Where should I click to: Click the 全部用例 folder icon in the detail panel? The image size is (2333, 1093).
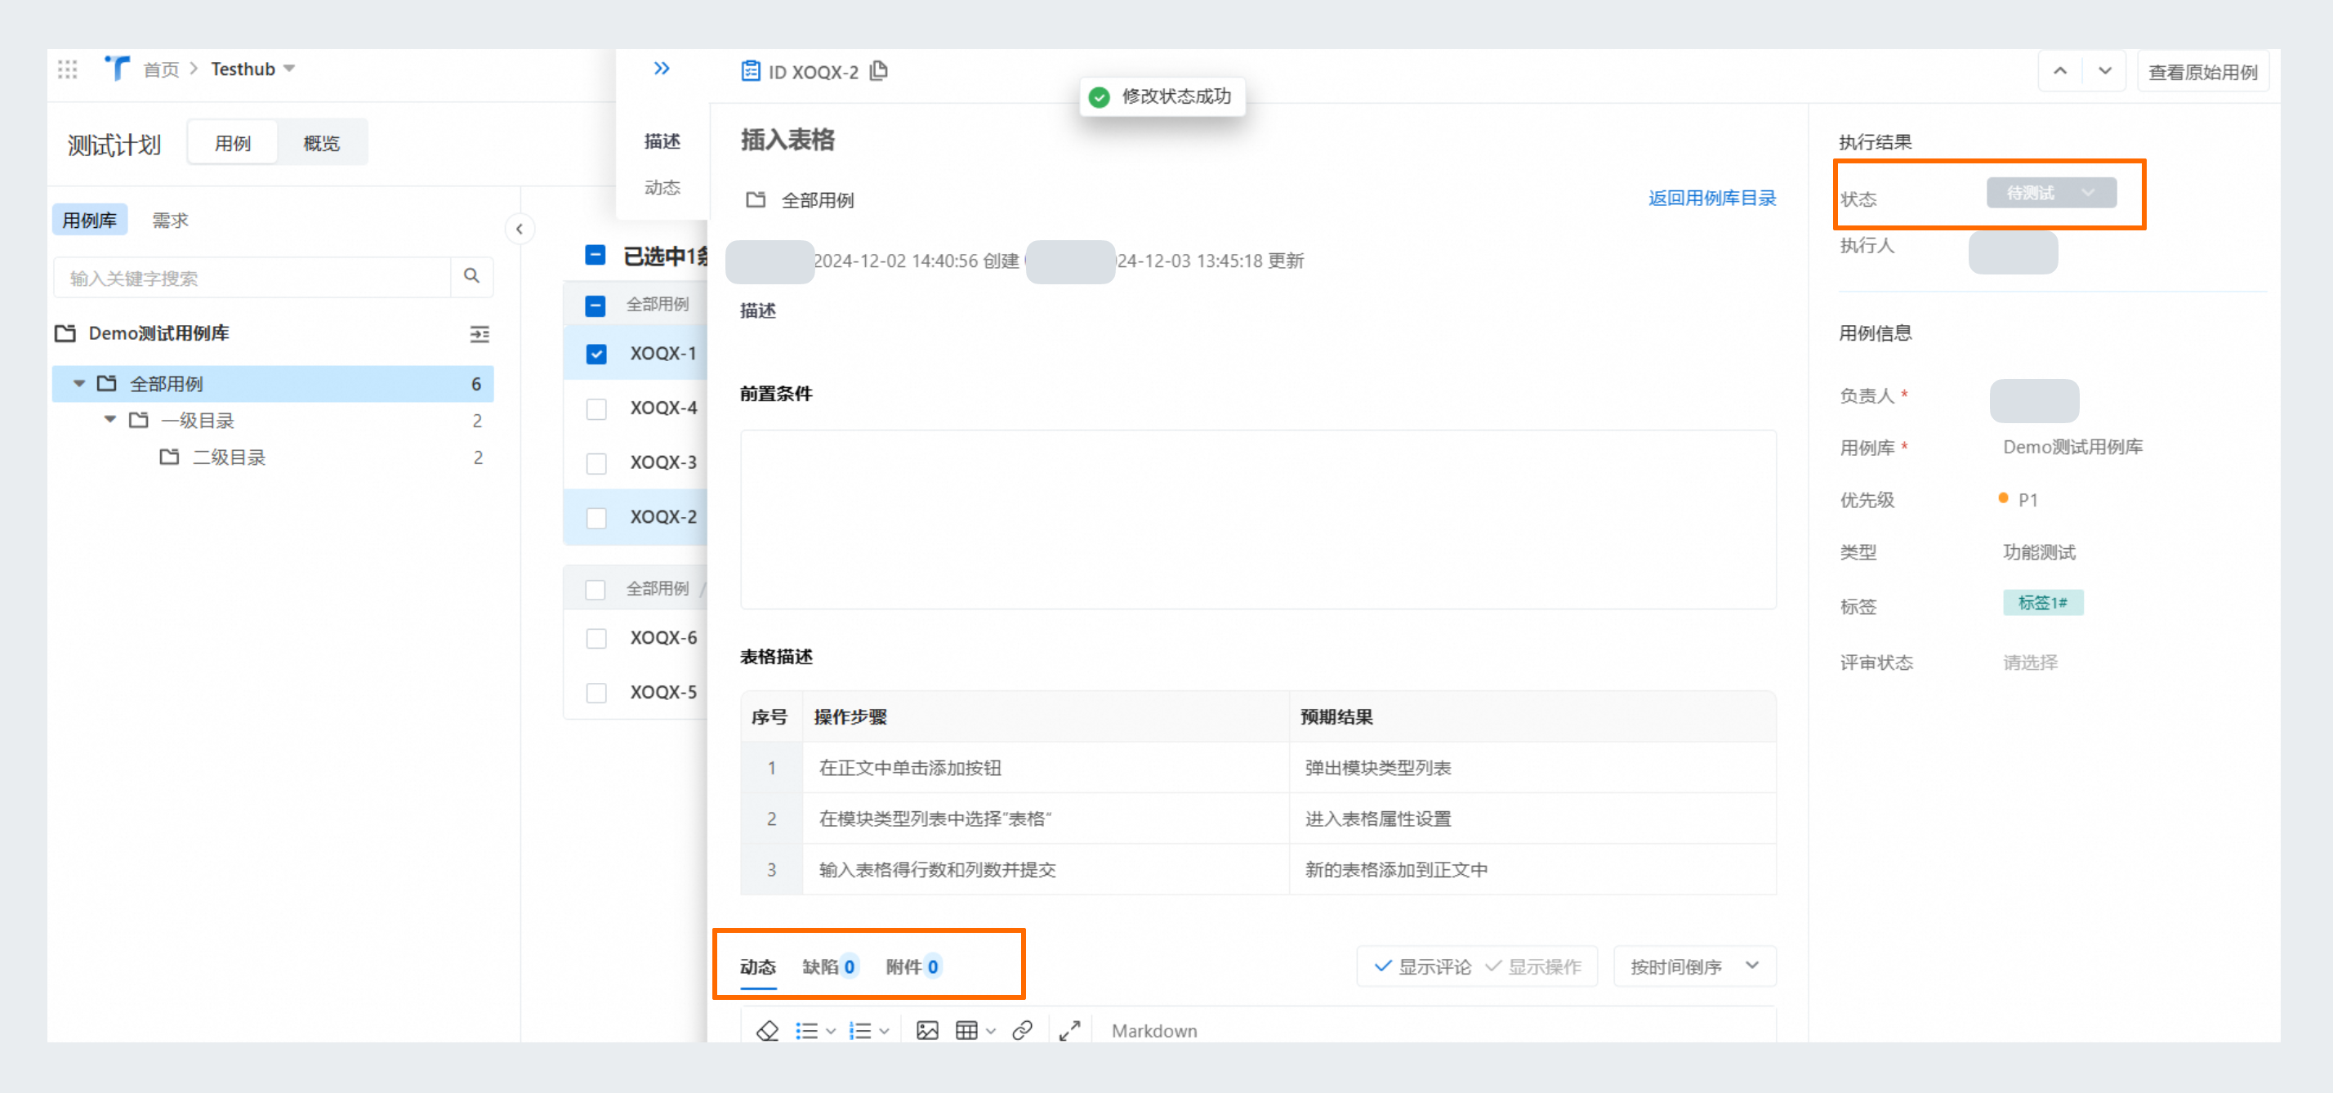[x=756, y=199]
